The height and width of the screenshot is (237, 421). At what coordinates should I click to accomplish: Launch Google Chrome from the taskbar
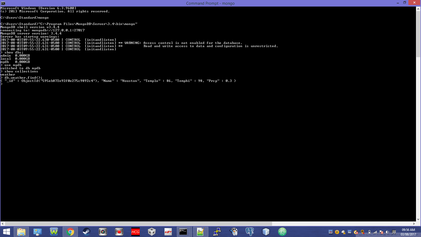pos(70,232)
